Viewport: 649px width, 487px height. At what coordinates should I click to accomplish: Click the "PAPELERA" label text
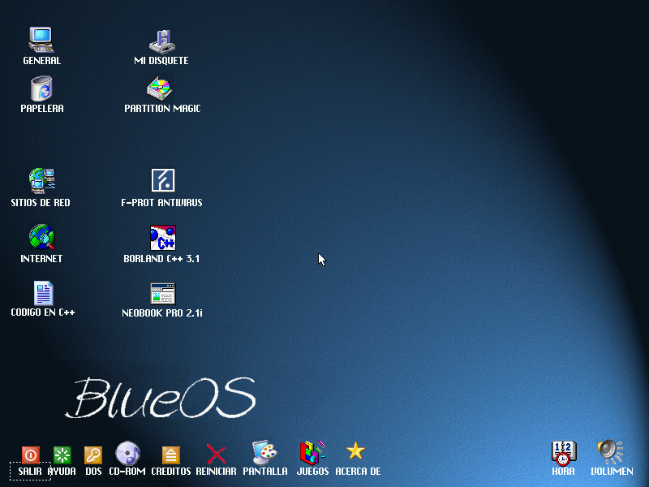(42, 109)
